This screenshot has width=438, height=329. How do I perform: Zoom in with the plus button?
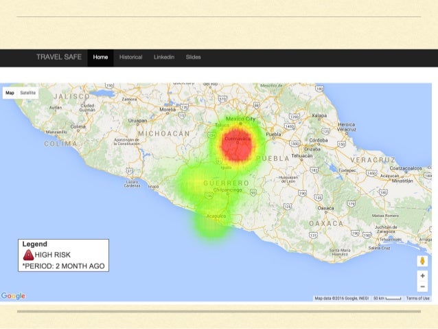pyautogui.click(x=422, y=276)
